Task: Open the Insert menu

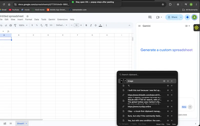Action: click(x=20, y=19)
